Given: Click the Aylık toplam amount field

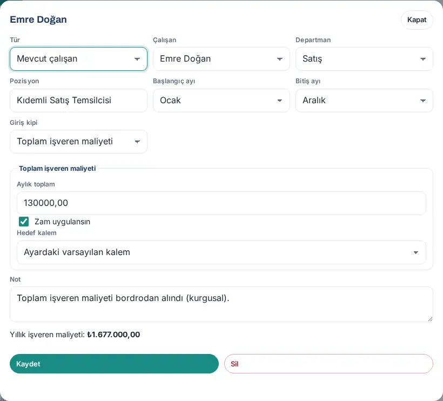Looking at the screenshot, I should click(221, 203).
